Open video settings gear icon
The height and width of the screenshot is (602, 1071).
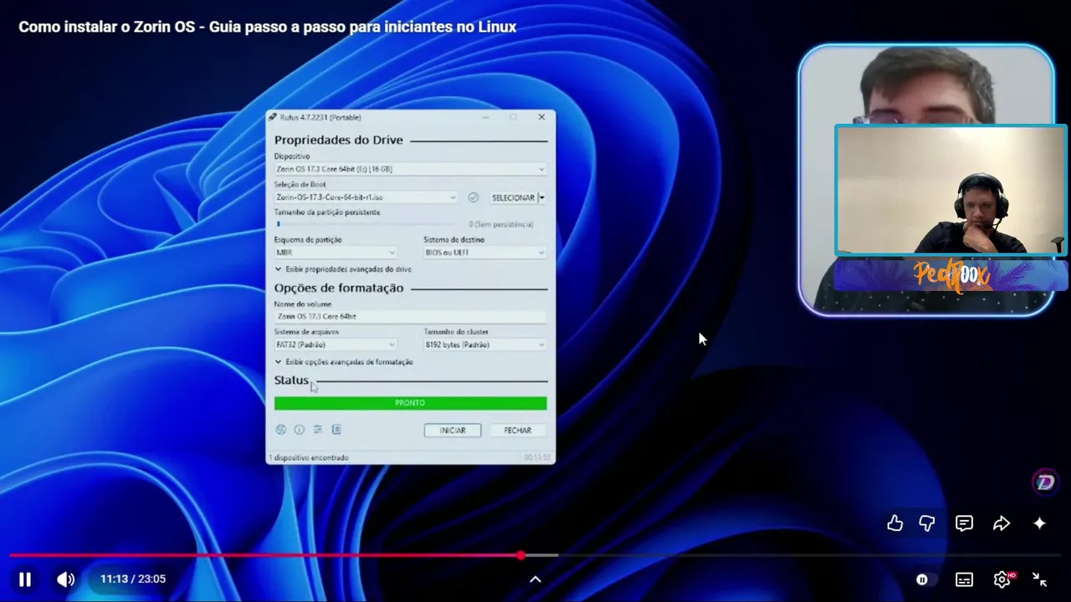click(1002, 579)
